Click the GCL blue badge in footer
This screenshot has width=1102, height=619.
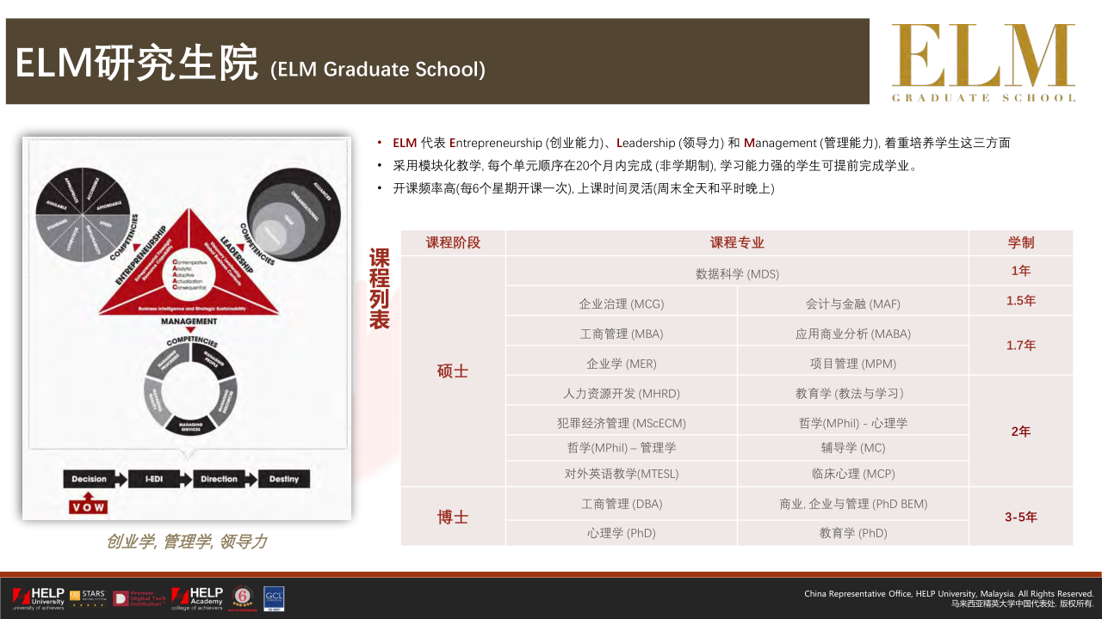click(x=274, y=598)
